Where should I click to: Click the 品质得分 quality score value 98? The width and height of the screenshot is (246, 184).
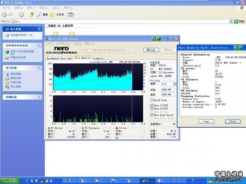point(174,124)
